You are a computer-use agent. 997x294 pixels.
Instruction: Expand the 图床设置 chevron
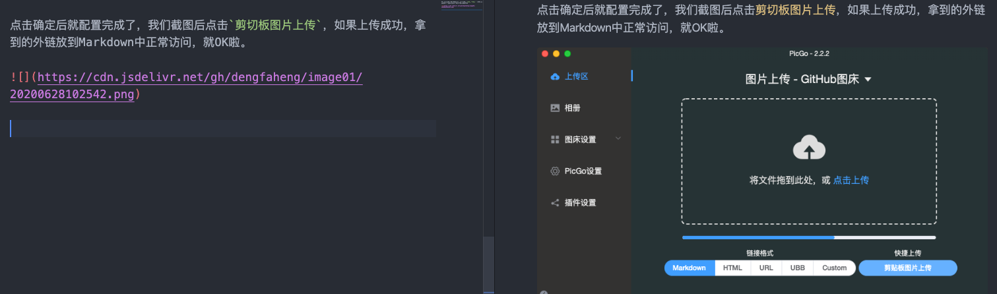click(618, 138)
